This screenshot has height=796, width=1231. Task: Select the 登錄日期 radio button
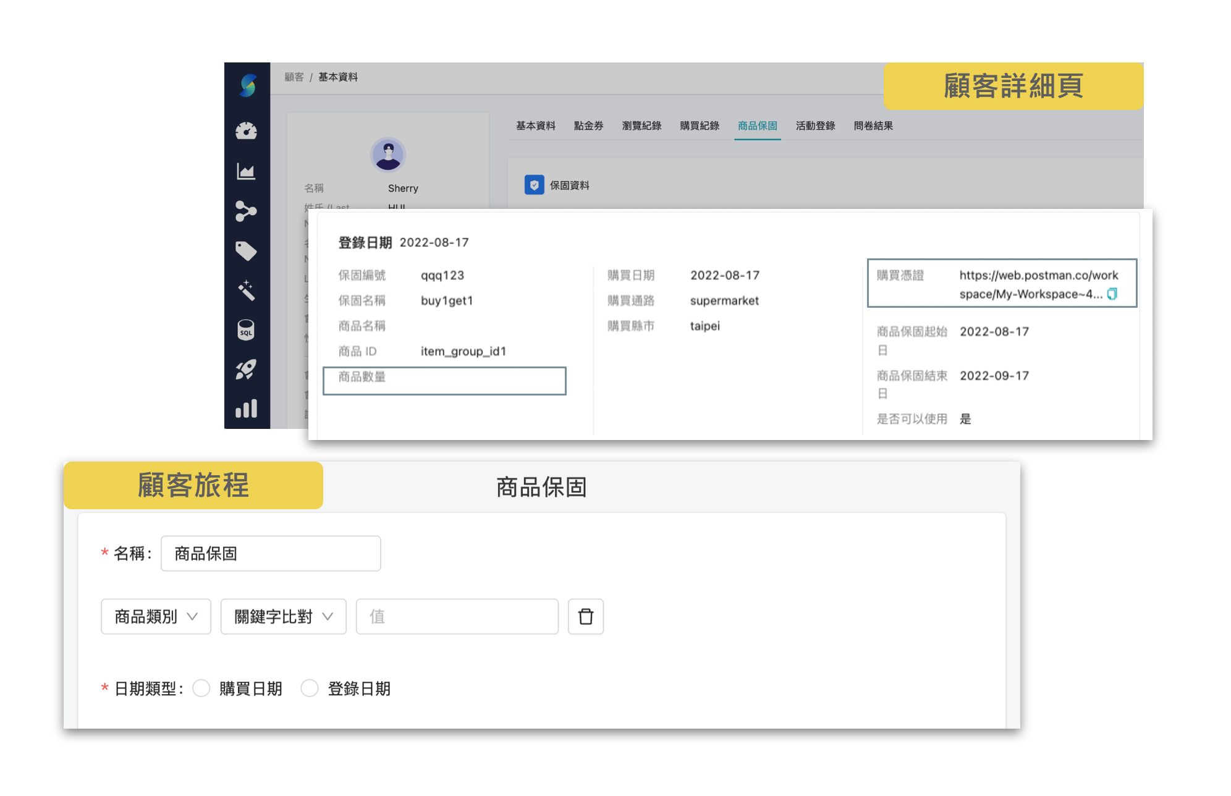(310, 688)
